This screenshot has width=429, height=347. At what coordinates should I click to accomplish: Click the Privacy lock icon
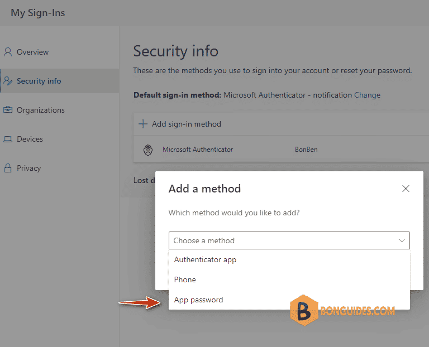pyautogui.click(x=8, y=168)
